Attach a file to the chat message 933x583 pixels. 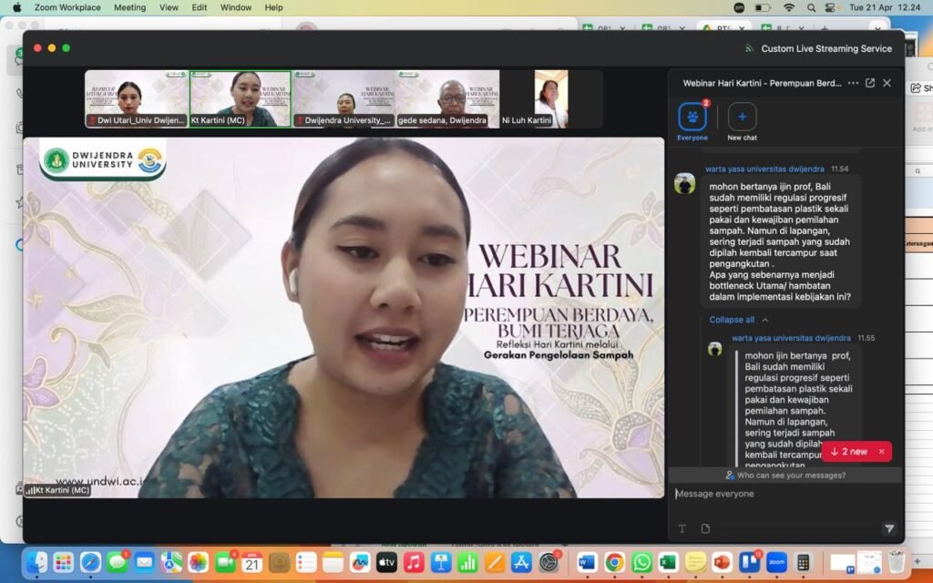point(705,528)
